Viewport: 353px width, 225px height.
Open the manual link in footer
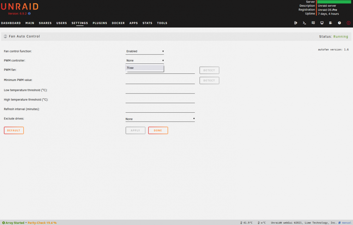coord(347,223)
